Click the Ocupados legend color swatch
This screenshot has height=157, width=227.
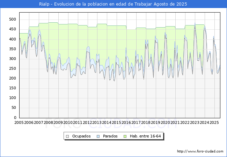(x=67, y=136)
